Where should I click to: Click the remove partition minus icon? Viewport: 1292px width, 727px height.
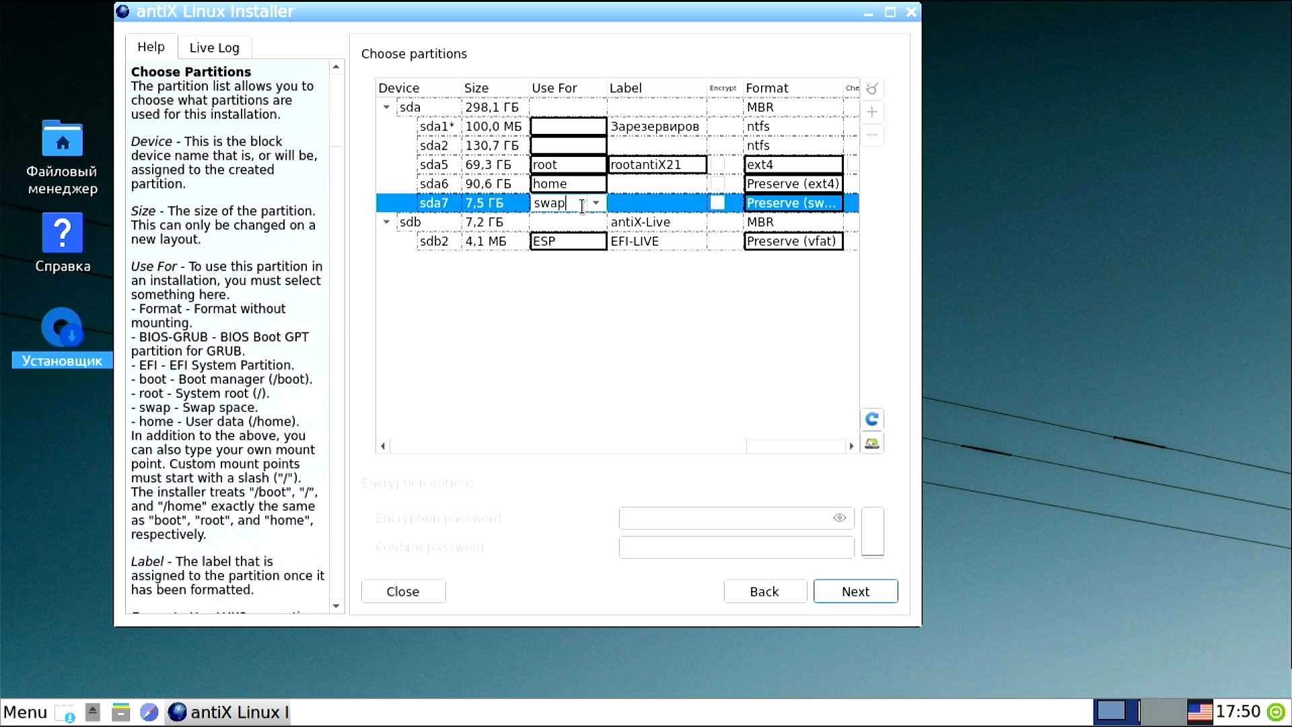tap(872, 135)
